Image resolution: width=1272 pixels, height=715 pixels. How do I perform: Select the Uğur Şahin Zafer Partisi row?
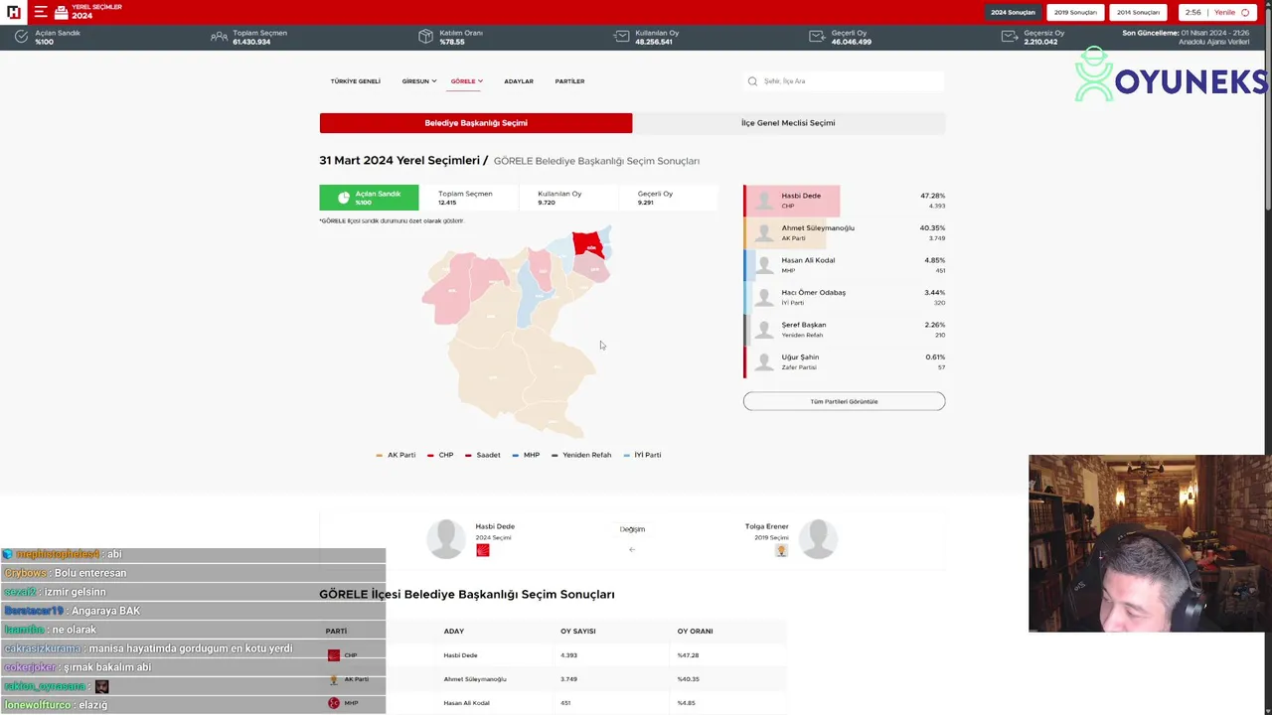(x=845, y=362)
